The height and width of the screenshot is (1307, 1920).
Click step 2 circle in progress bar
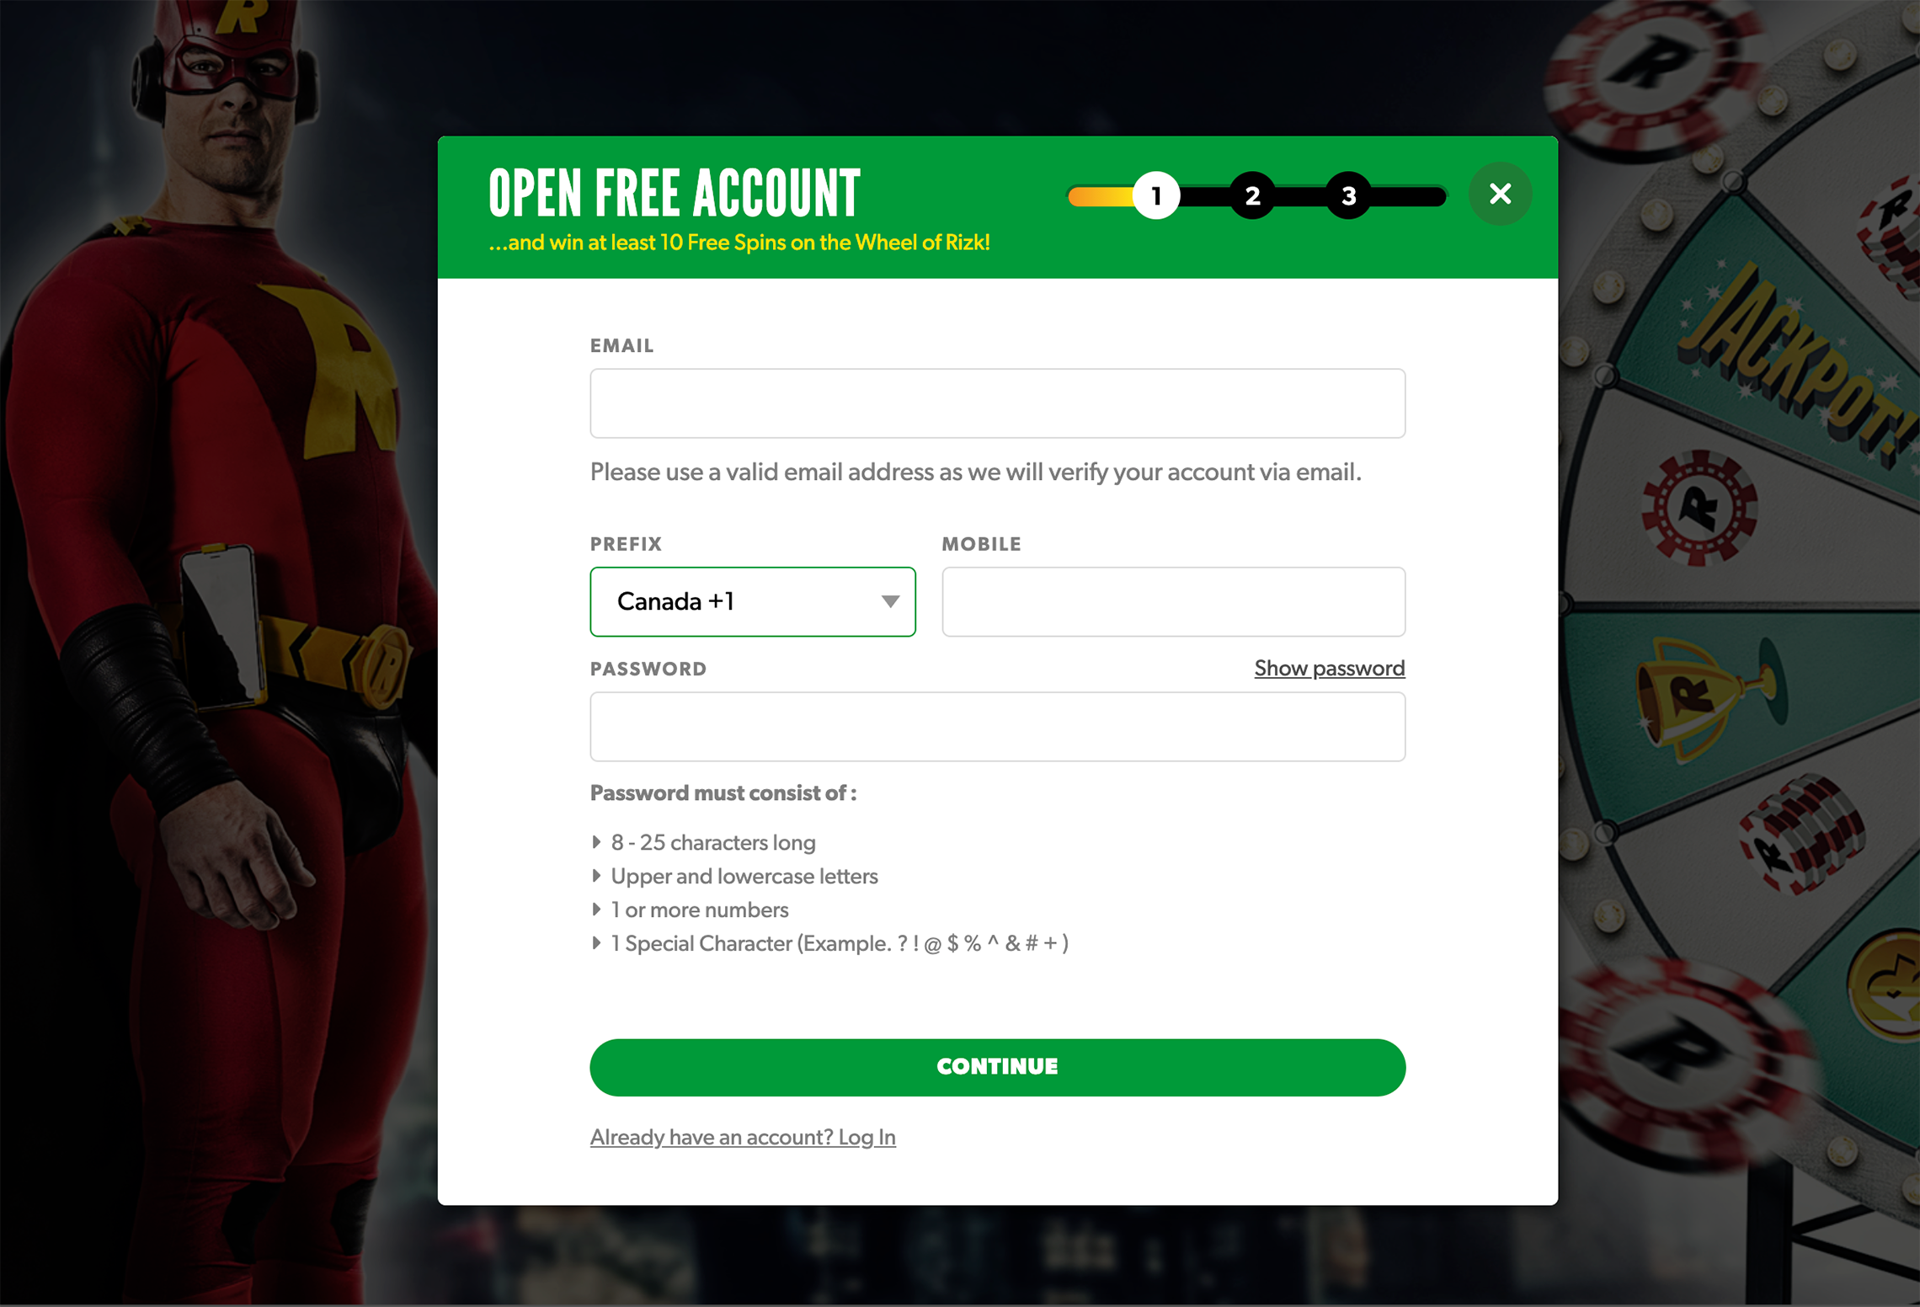point(1252,195)
